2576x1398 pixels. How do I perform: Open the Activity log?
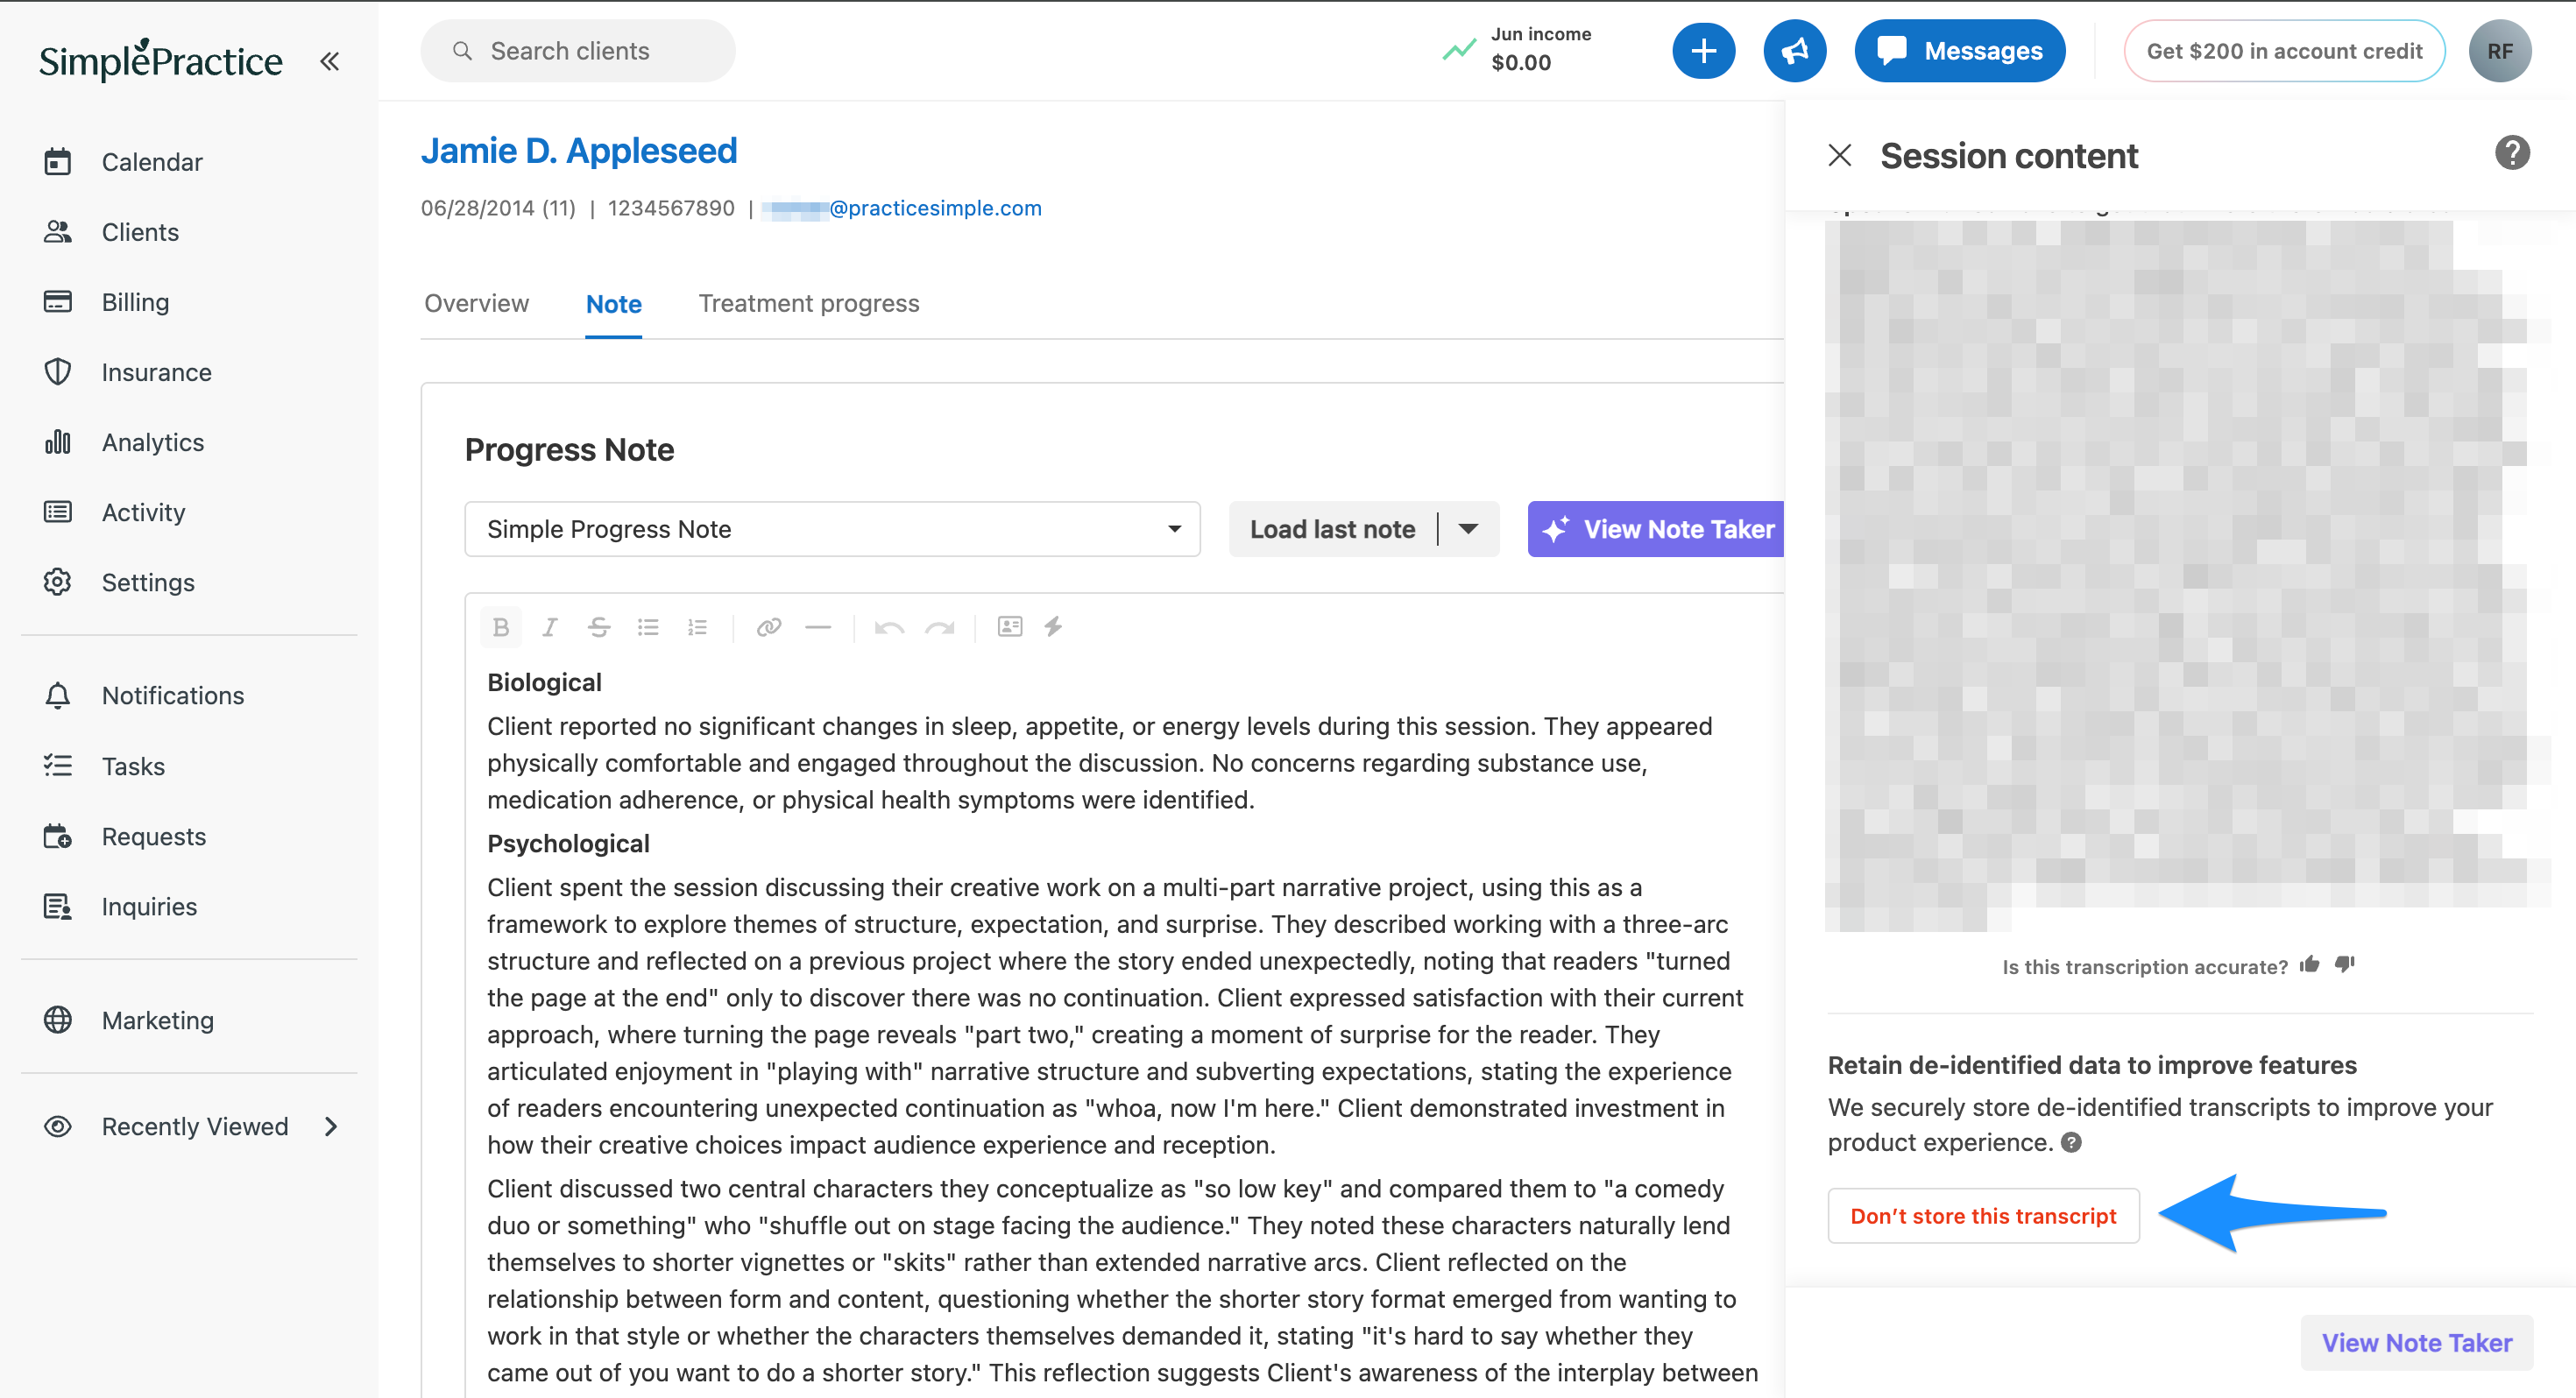tap(143, 512)
